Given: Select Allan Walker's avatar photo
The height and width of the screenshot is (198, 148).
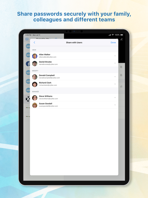Looking at the screenshot, I should pos(35,56).
